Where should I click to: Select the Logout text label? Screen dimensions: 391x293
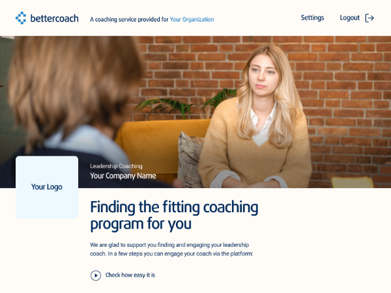pyautogui.click(x=349, y=18)
